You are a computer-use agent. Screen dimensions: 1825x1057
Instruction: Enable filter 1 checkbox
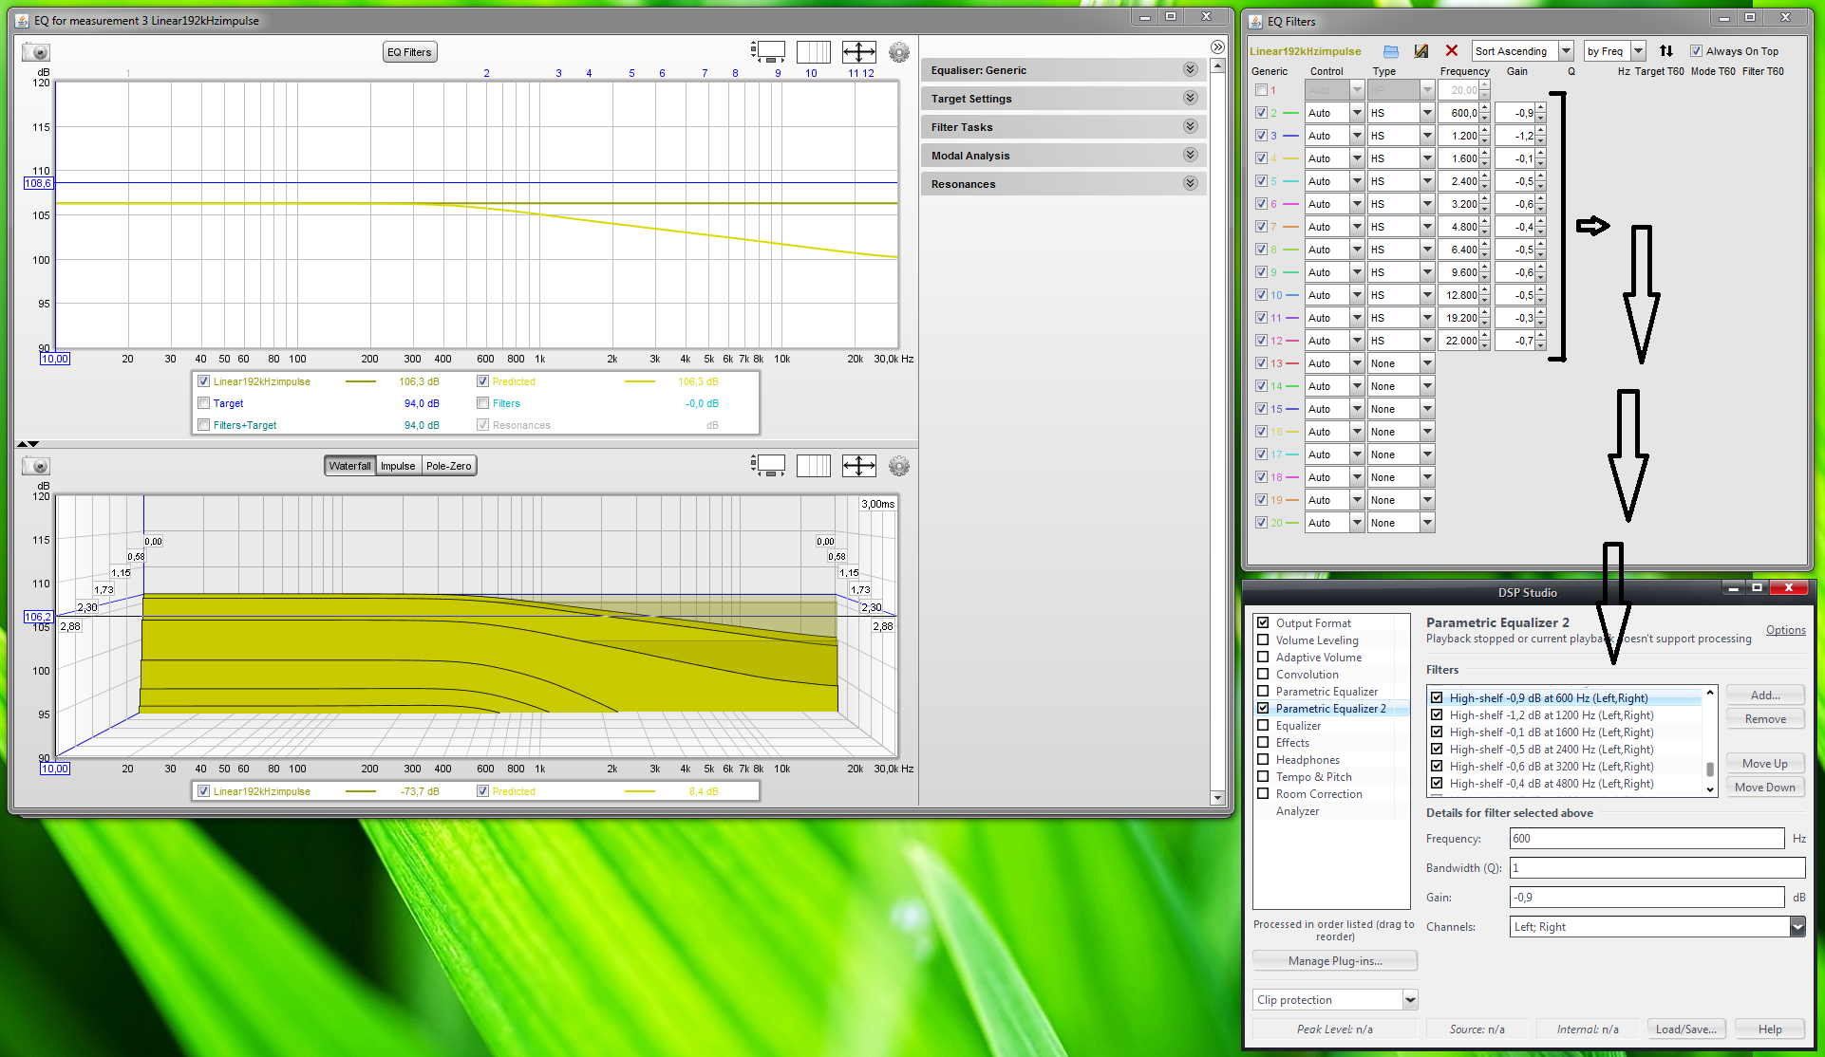pyautogui.click(x=1261, y=90)
